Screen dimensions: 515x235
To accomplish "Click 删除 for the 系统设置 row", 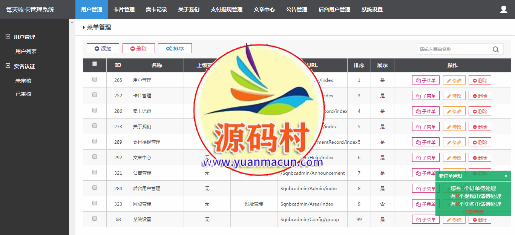I will (x=480, y=220).
